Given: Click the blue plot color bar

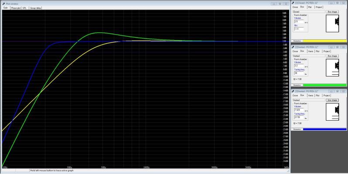Looking at the screenshot, I should click(x=324, y=129).
